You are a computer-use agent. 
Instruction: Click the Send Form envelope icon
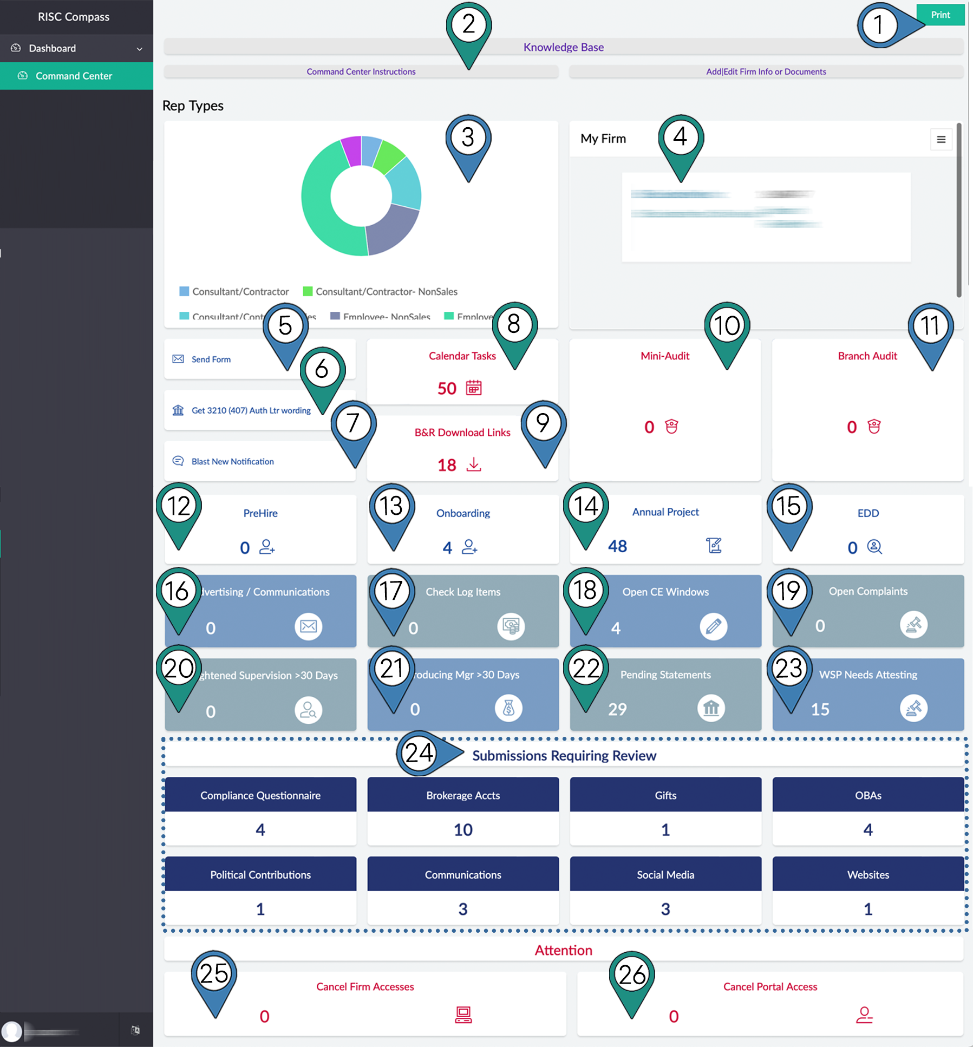click(x=178, y=359)
